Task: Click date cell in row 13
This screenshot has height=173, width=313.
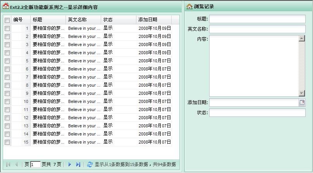Action: click(154, 126)
